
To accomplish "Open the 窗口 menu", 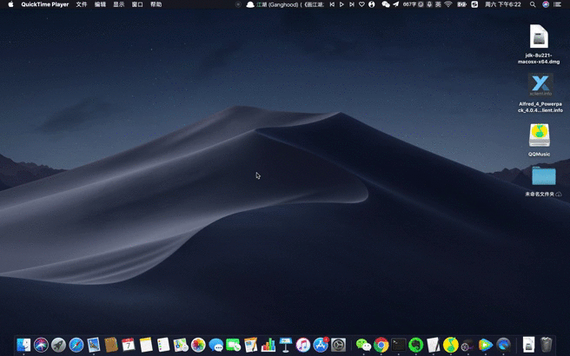I will [x=137, y=4].
